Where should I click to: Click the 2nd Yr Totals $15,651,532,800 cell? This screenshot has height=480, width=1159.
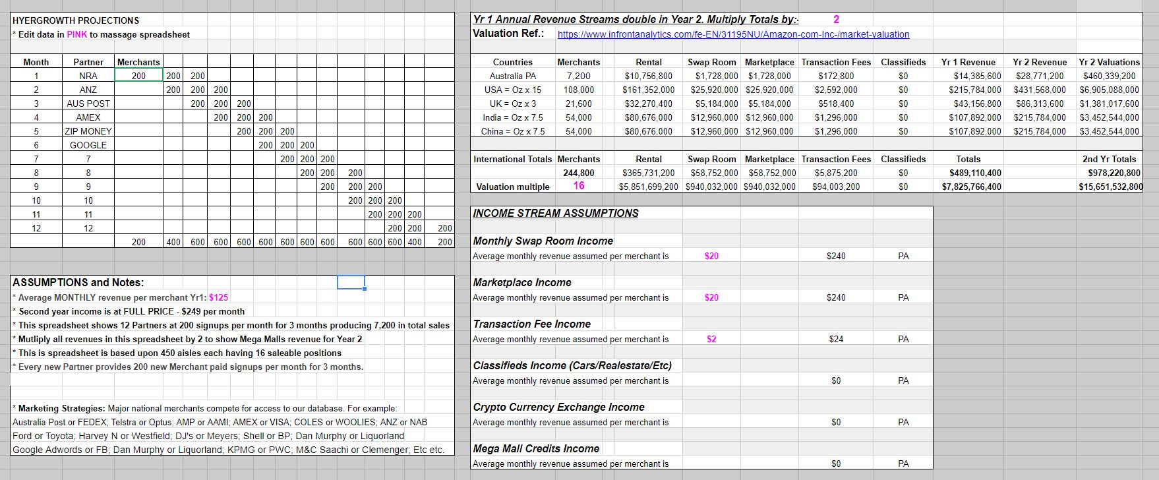click(x=1110, y=187)
